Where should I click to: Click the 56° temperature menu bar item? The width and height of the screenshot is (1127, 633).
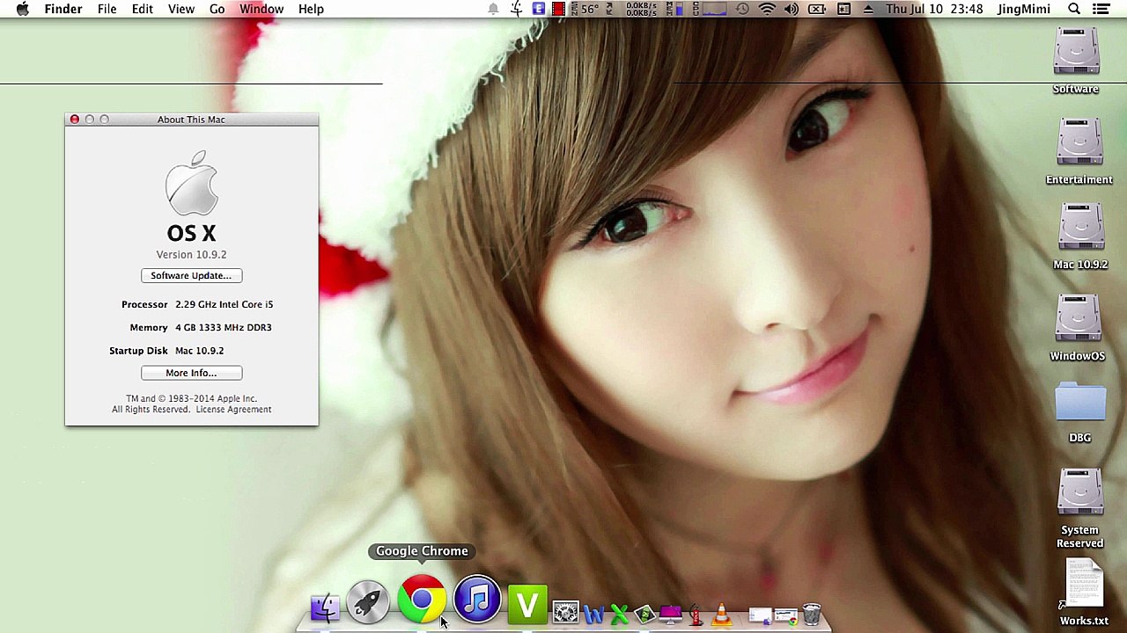pyautogui.click(x=586, y=9)
